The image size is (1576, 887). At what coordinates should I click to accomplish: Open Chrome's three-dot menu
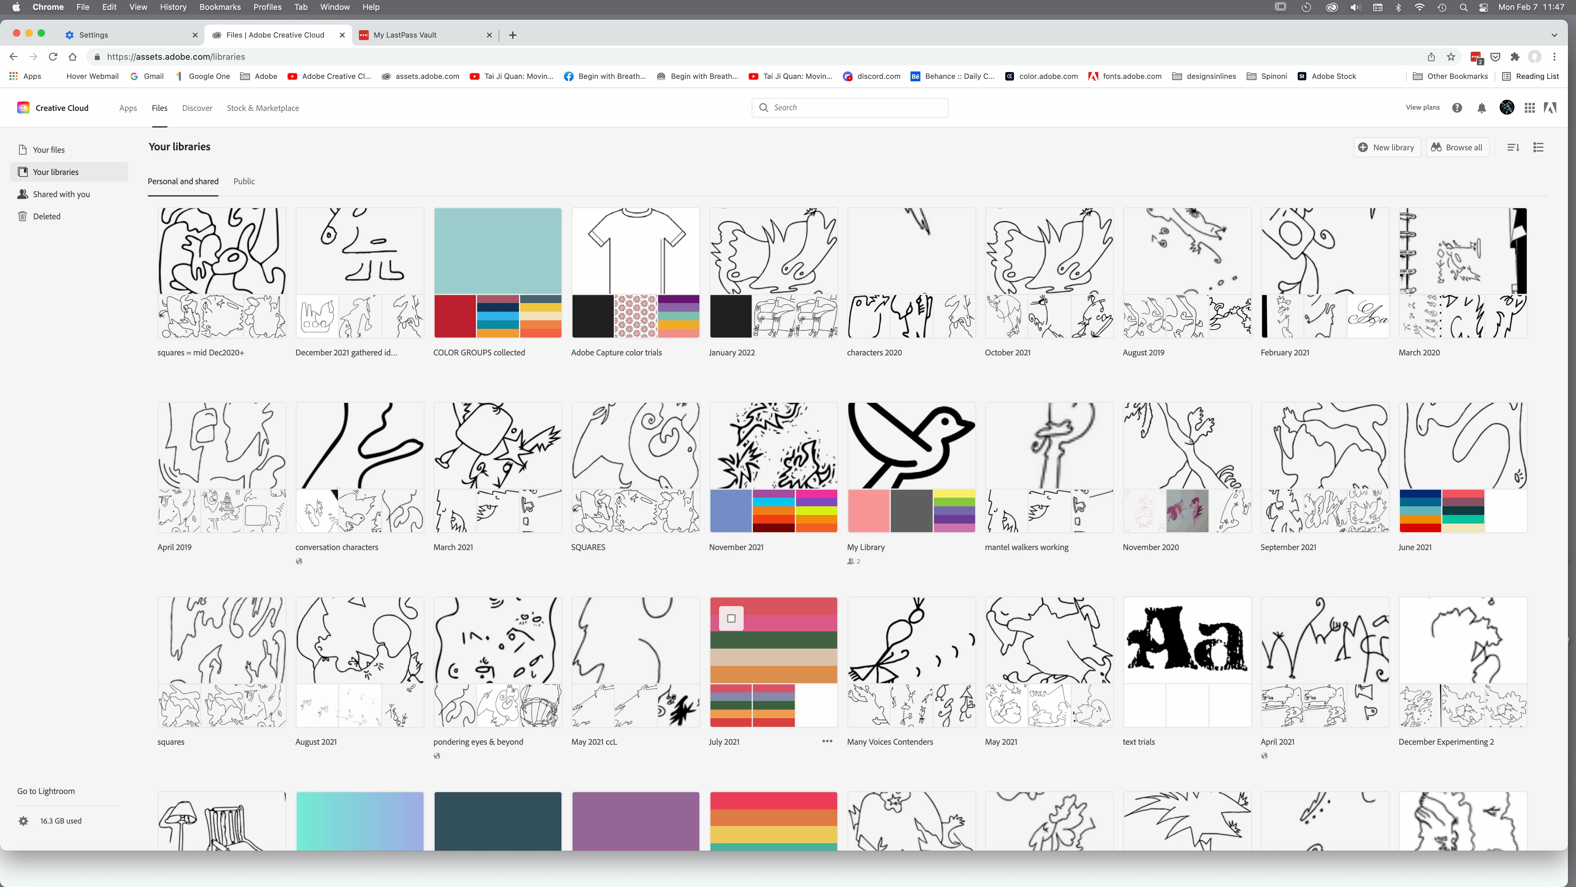pos(1554,57)
